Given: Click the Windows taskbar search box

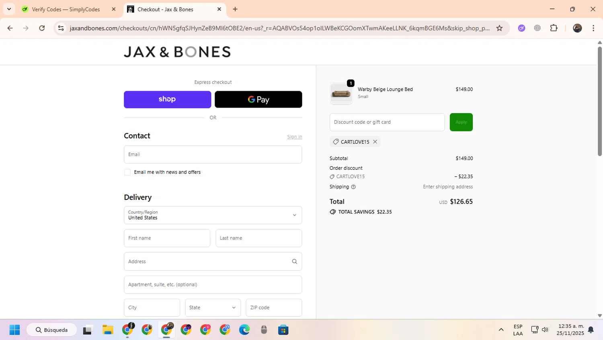Looking at the screenshot, I should 52,330.
